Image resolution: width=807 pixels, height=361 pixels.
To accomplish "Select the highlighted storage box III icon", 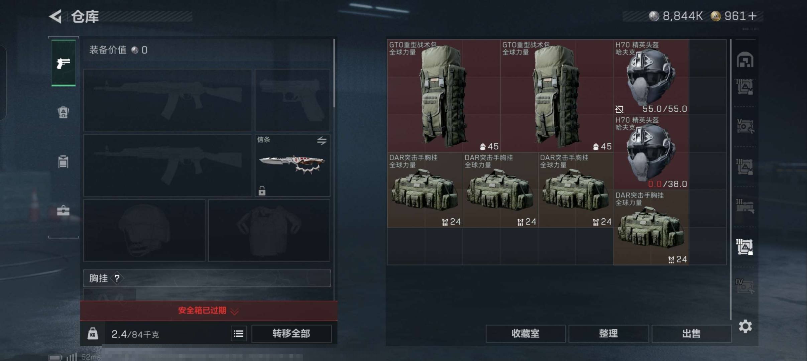I will click(745, 247).
